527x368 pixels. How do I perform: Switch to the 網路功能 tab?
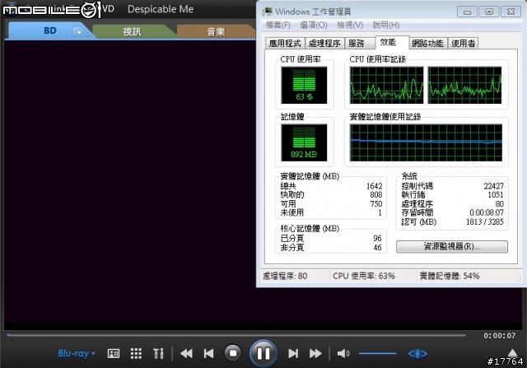pyautogui.click(x=427, y=44)
